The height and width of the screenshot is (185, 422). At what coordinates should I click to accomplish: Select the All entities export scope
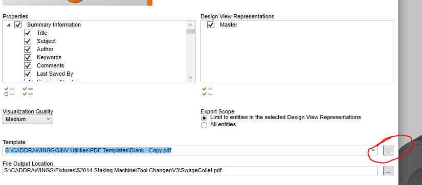pos(204,125)
